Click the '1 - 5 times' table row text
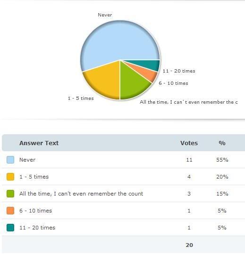Screen dimensions: 245x254 tap(34, 177)
